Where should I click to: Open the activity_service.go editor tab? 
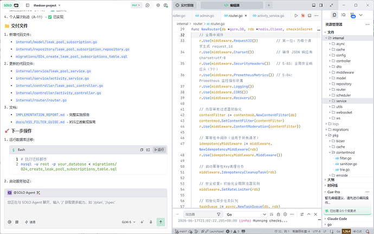[x=268, y=16]
